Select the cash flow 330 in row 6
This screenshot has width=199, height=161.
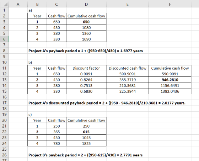(57, 39)
